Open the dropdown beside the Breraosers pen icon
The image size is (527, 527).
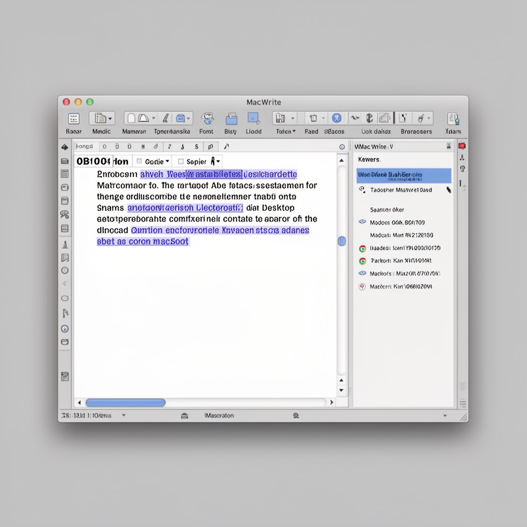click(429, 118)
